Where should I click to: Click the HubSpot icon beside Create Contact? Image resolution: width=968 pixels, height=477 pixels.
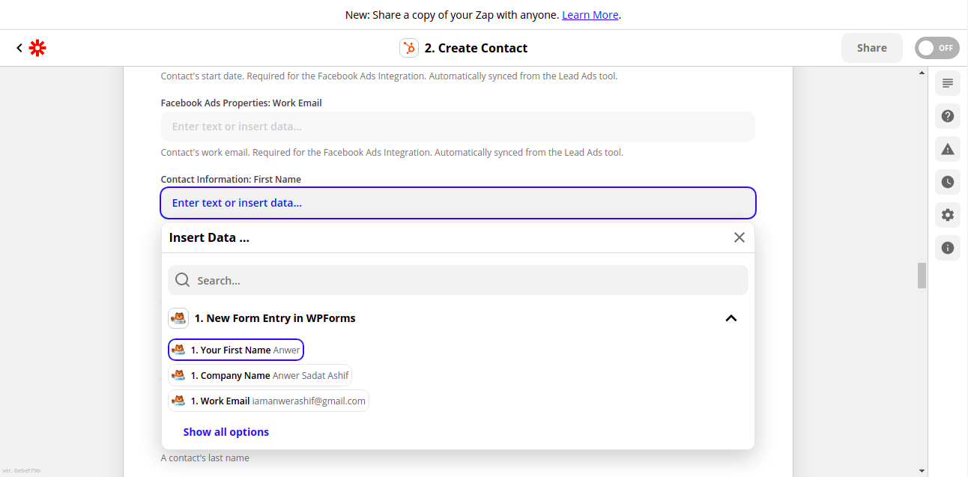point(409,48)
